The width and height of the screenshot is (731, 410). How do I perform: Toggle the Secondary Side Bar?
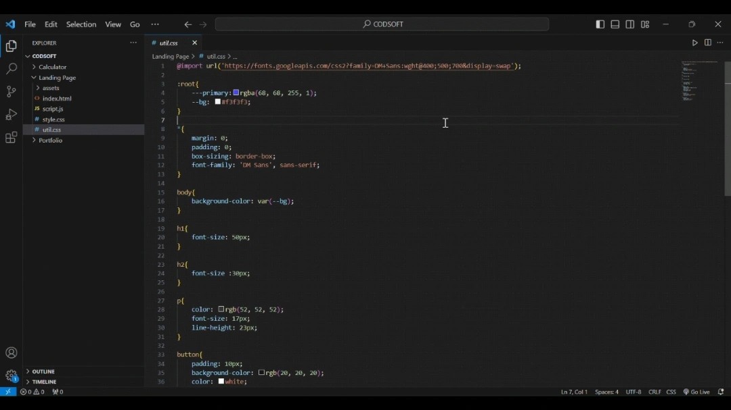pos(630,24)
